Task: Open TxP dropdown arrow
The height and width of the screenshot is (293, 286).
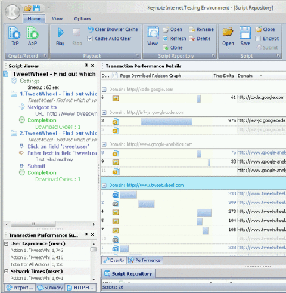Action: pos(15,48)
